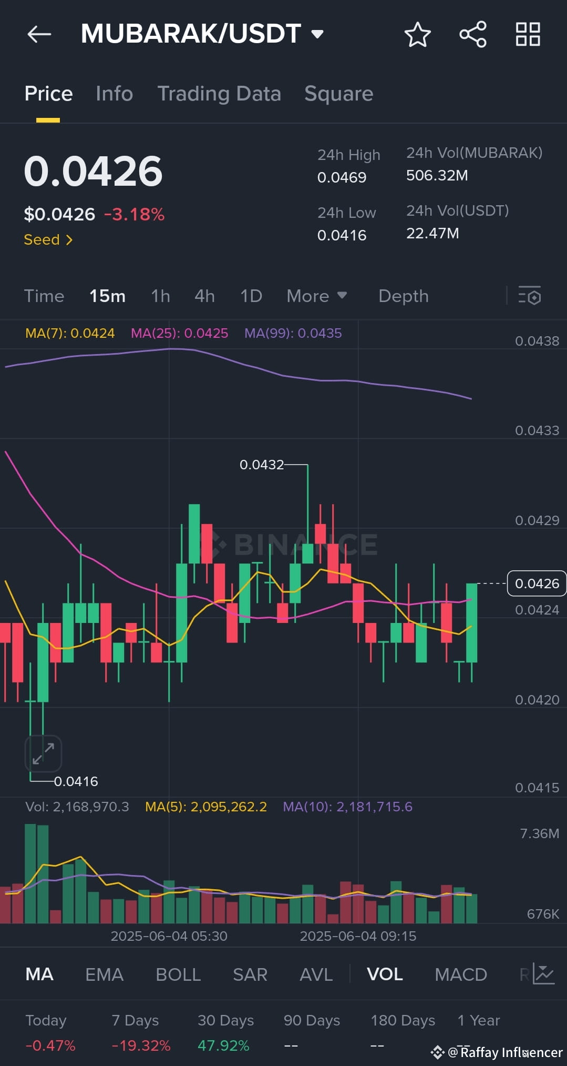Toggle the SAR indicator

point(250,974)
